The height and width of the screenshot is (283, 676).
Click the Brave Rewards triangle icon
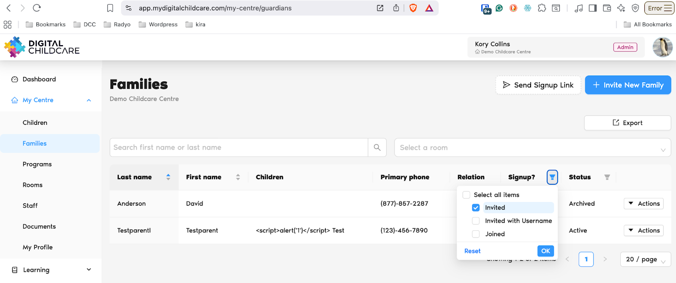(429, 8)
